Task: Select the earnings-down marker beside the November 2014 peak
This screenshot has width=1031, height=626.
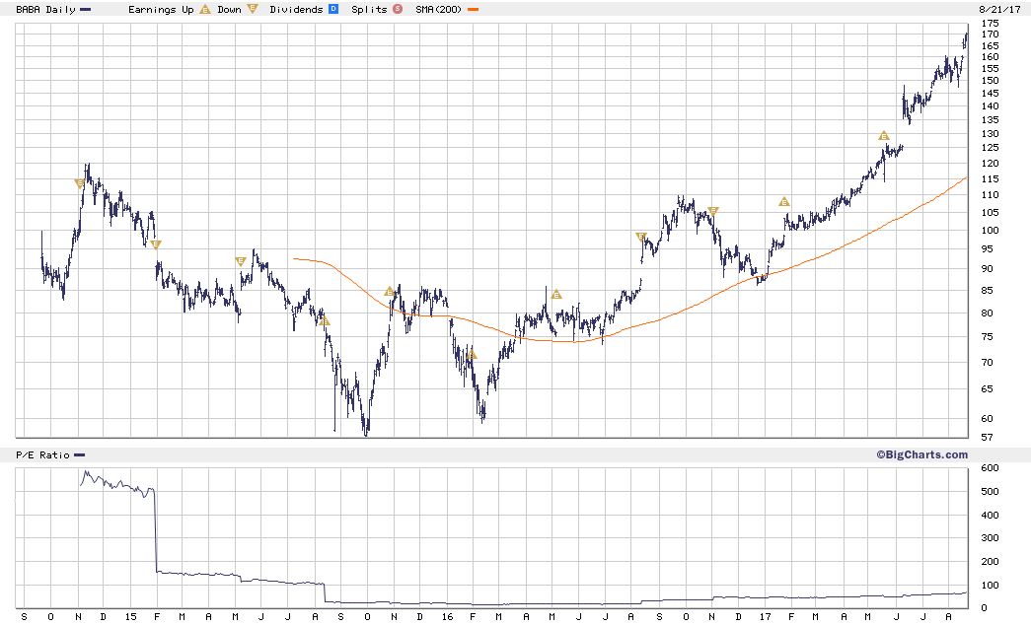Action: point(80,184)
